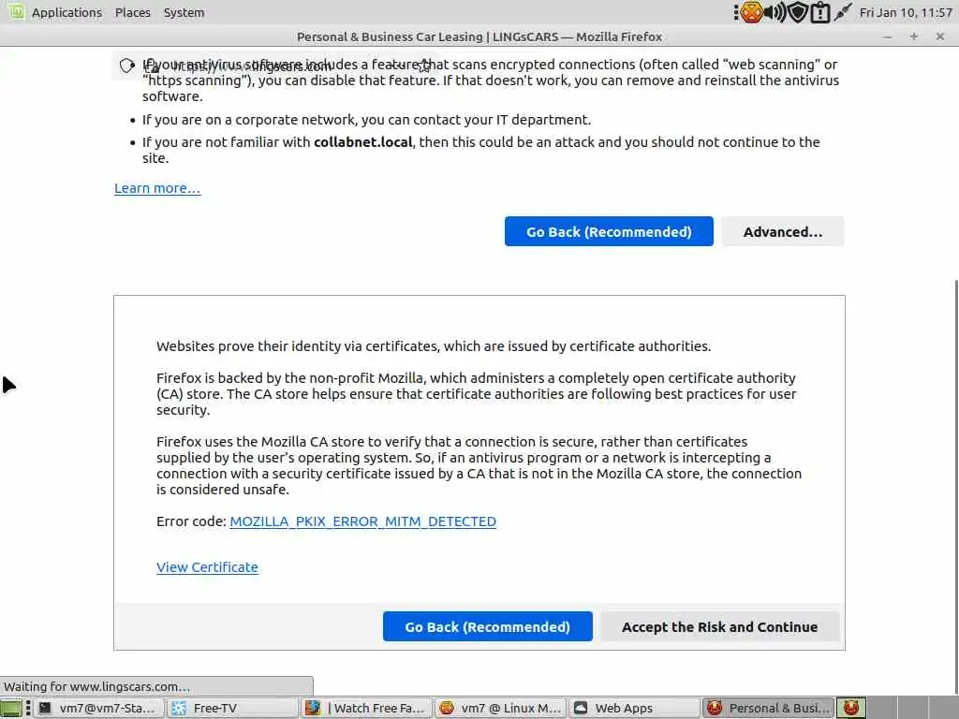Click the last unlabeled red-icon taskbar button
Screen dimensions: 959x719
[x=851, y=708]
